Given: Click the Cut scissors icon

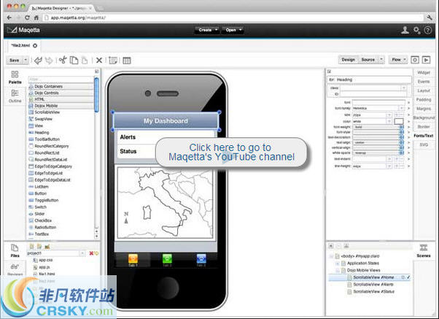Looking at the screenshot, I should [x=63, y=60].
